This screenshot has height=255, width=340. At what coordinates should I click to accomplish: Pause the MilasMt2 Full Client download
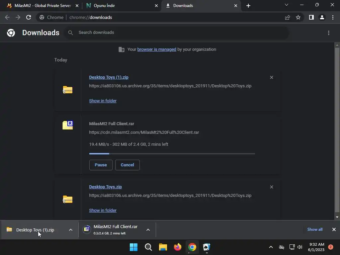click(101, 165)
